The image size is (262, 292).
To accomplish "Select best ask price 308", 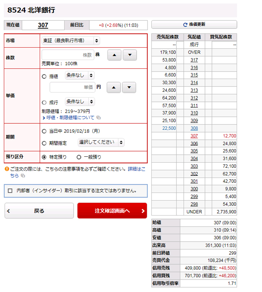I will [x=194, y=128].
